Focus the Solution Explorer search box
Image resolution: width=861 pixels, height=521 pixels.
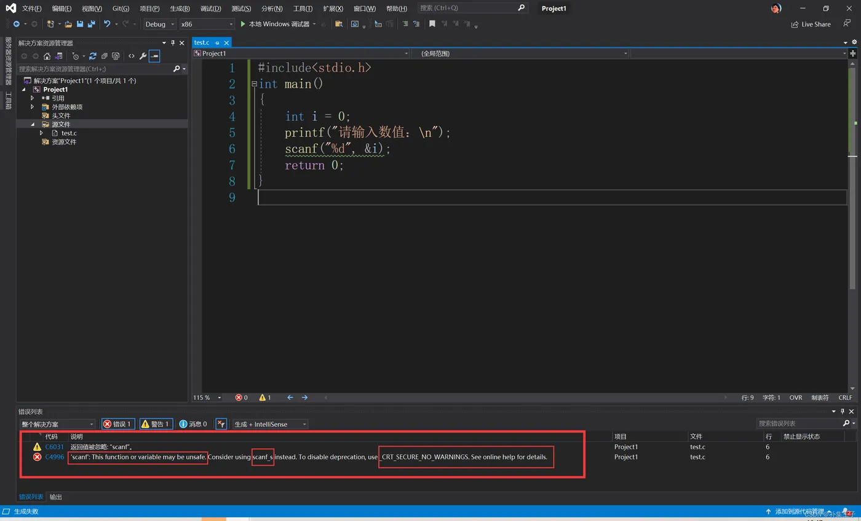95,69
